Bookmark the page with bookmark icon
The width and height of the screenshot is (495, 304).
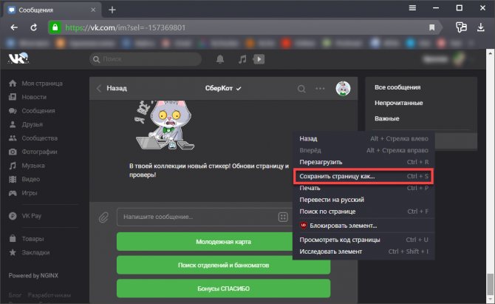point(432,27)
